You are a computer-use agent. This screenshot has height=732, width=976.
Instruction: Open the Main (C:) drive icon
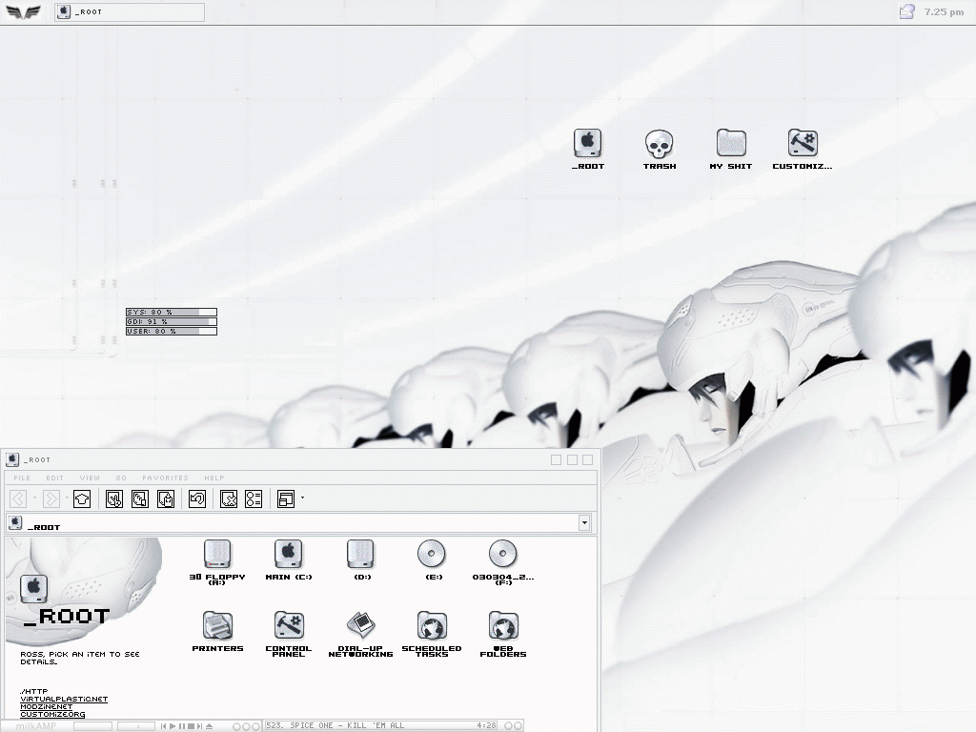289,555
